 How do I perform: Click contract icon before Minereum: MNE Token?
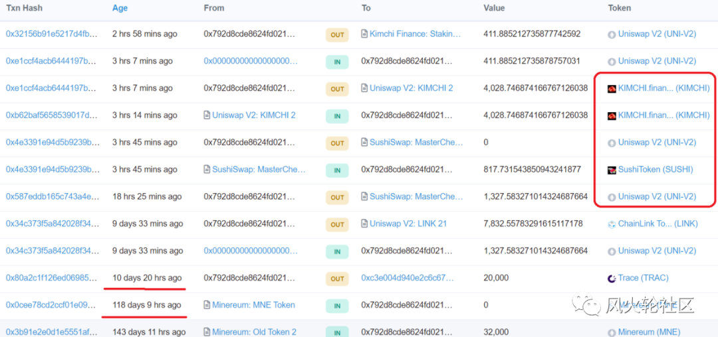pos(207,305)
